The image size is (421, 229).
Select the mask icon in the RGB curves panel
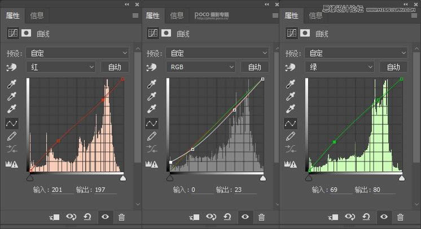[x=166, y=33]
